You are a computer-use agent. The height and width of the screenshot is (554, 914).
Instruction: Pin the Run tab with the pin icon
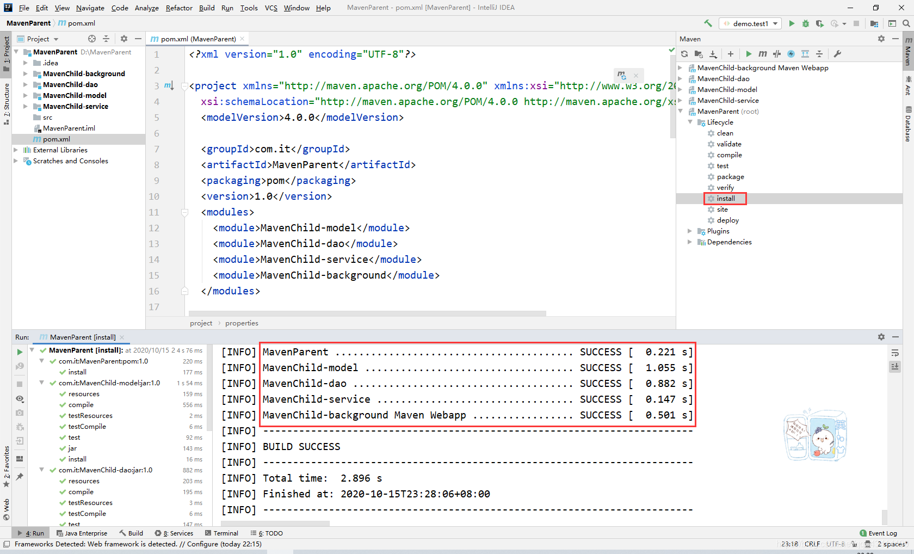point(20,477)
